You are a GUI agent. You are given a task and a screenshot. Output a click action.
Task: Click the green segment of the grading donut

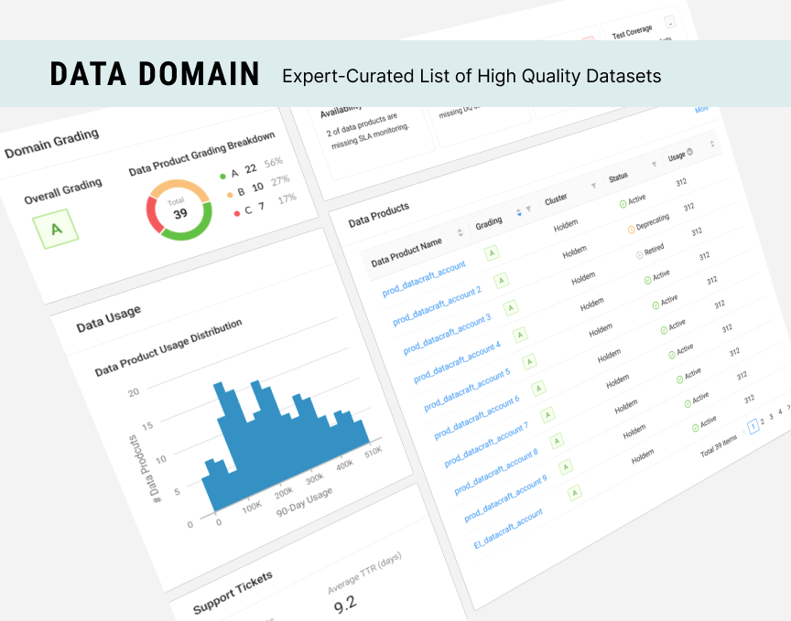click(194, 230)
